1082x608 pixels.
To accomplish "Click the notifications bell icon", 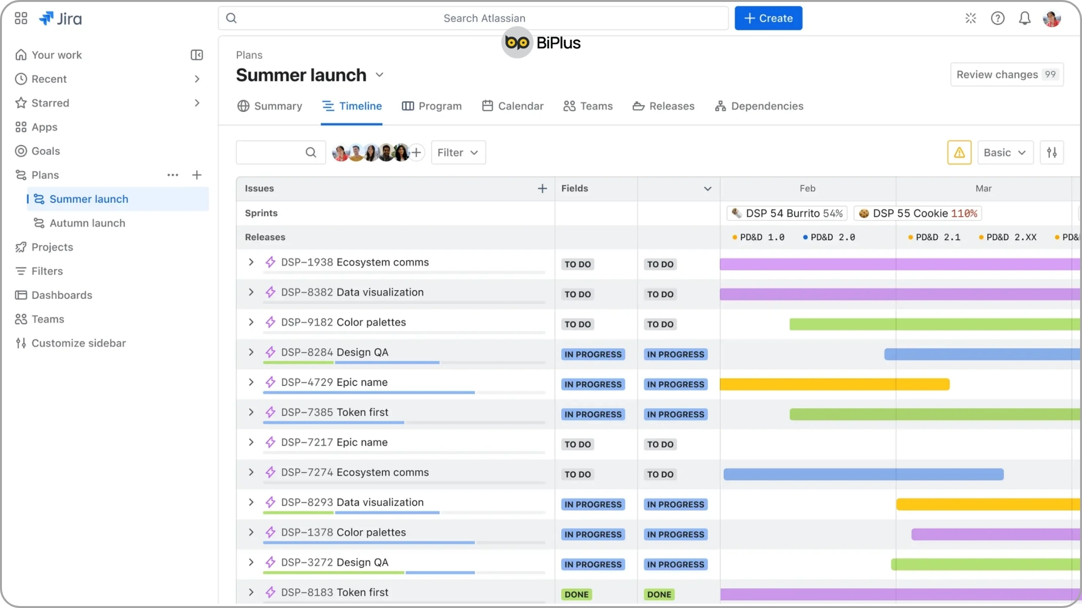I will (x=1025, y=18).
